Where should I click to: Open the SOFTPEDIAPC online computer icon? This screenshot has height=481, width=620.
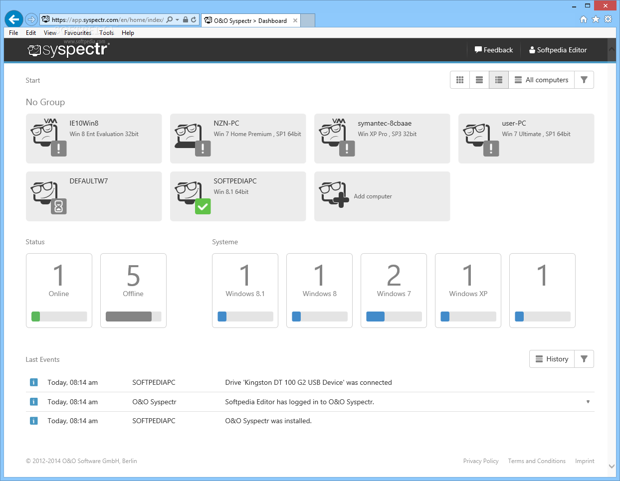point(193,197)
